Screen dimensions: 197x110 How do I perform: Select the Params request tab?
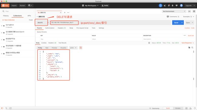click(x=39, y=28)
